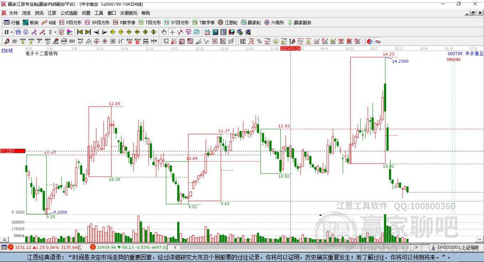Click the up arrow at chart bottom-left
This screenshot has width=484, height=262.
tap(4, 239)
